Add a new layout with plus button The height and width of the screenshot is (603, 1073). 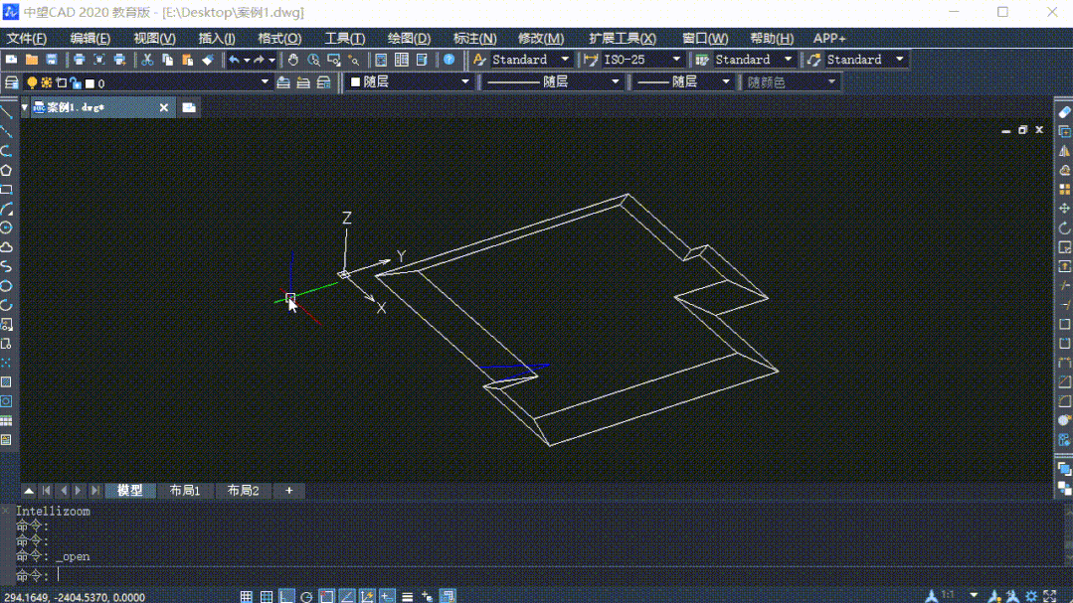click(288, 490)
